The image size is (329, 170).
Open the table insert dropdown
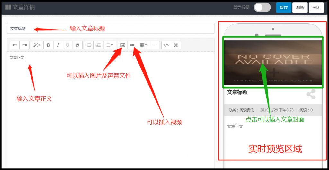point(143,45)
